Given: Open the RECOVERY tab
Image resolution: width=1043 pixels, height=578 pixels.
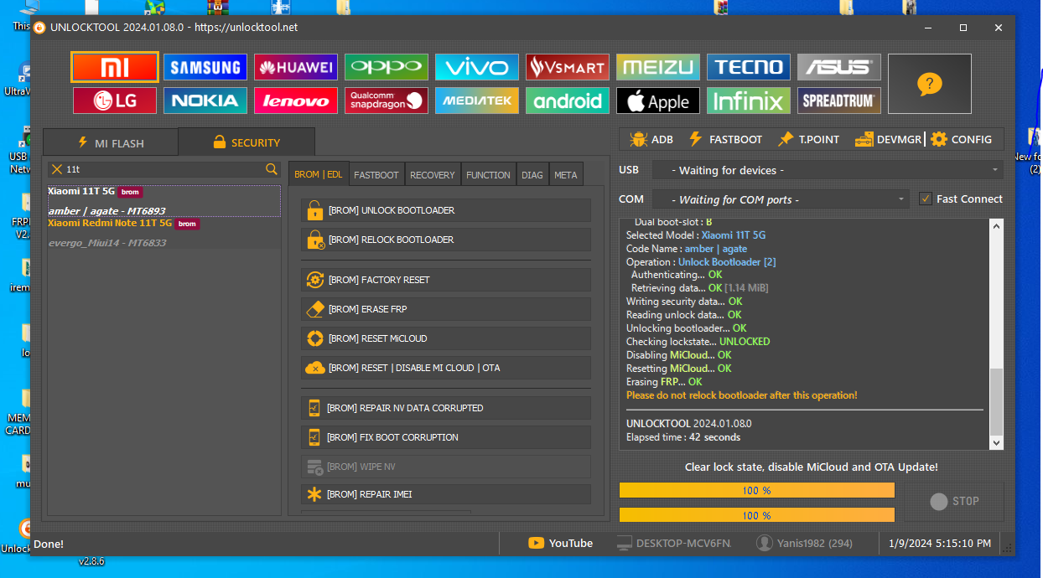Looking at the screenshot, I should click(433, 174).
